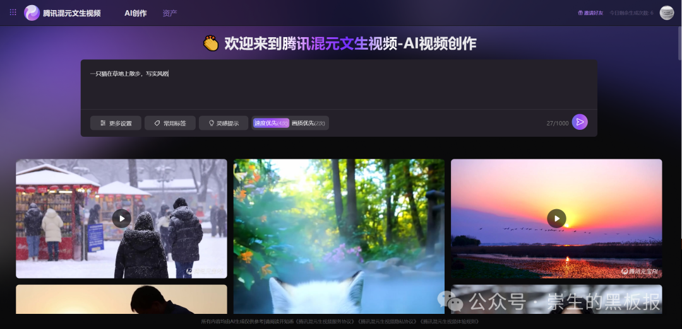Screen dimensions: 682x329
Task: Expand 常用标签 tag options
Action: [x=170, y=123]
